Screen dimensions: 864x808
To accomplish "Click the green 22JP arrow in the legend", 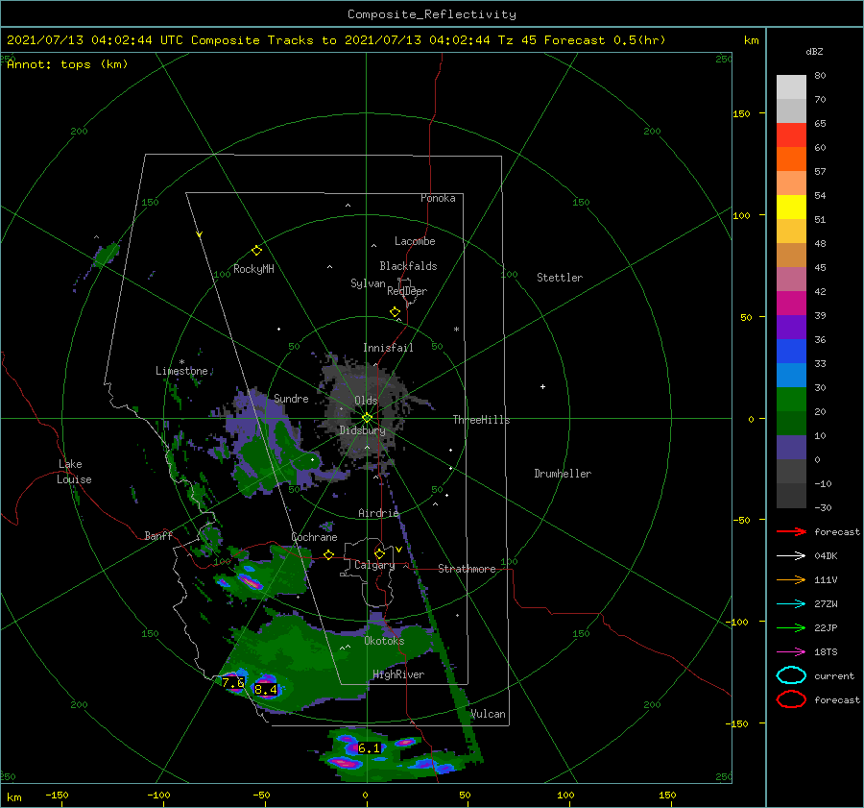I will click(791, 627).
